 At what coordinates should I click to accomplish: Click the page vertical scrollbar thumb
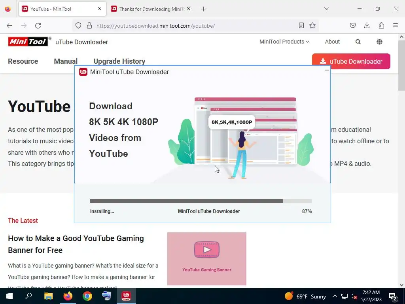click(401, 65)
